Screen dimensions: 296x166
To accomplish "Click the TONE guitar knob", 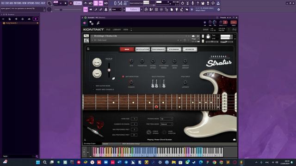I will [x=97, y=74].
